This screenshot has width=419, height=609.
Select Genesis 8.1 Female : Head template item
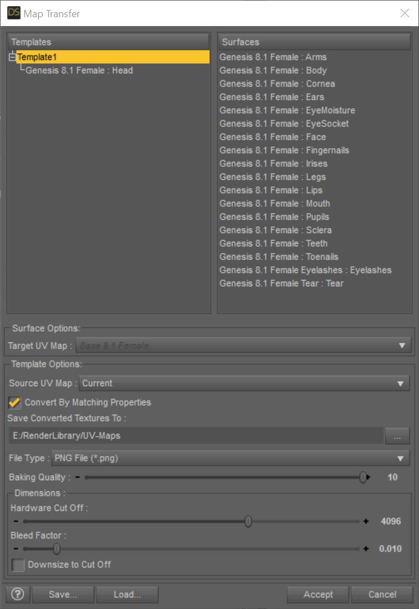click(x=79, y=70)
